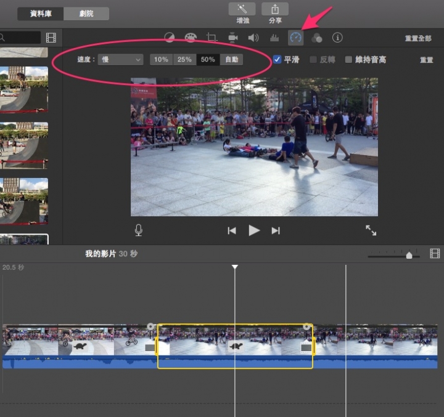Open the color correction palette tool
The image size is (444, 417).
coord(191,38)
